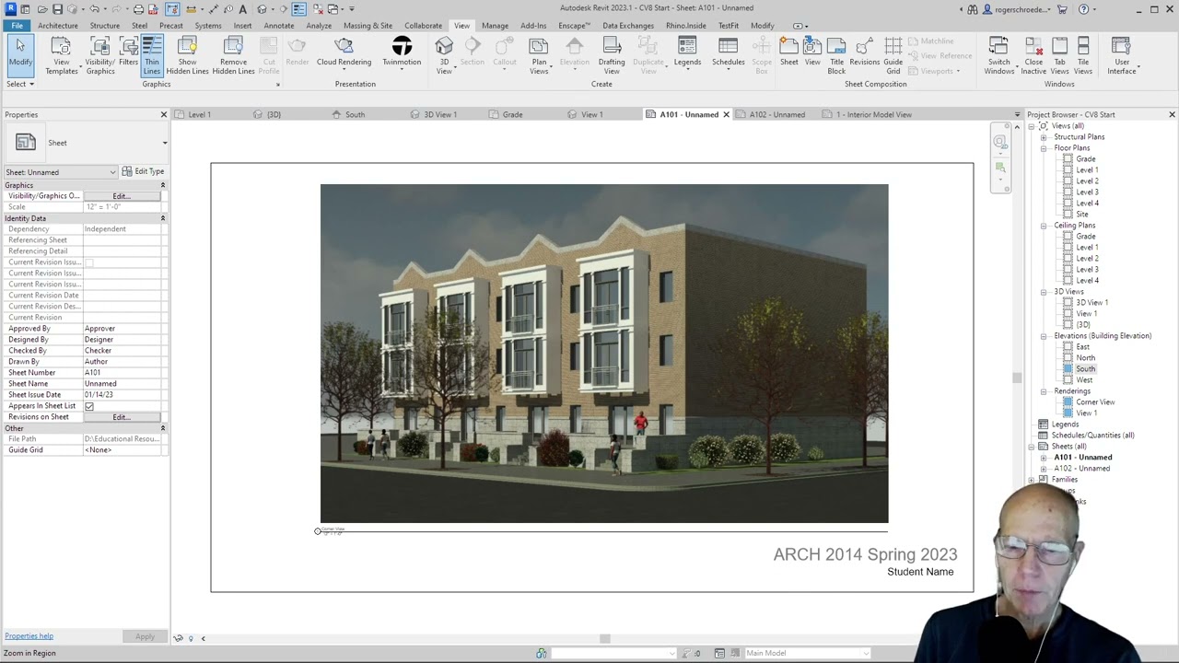The width and height of the screenshot is (1179, 663).
Task: Select Corner View in Project Browser
Action: coord(1095,402)
